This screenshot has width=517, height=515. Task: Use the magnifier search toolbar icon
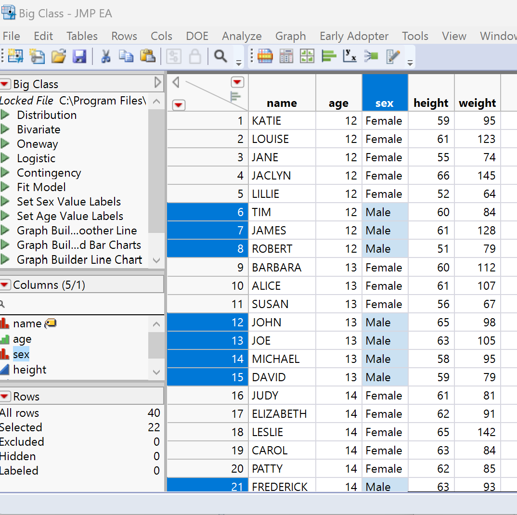[x=221, y=56]
